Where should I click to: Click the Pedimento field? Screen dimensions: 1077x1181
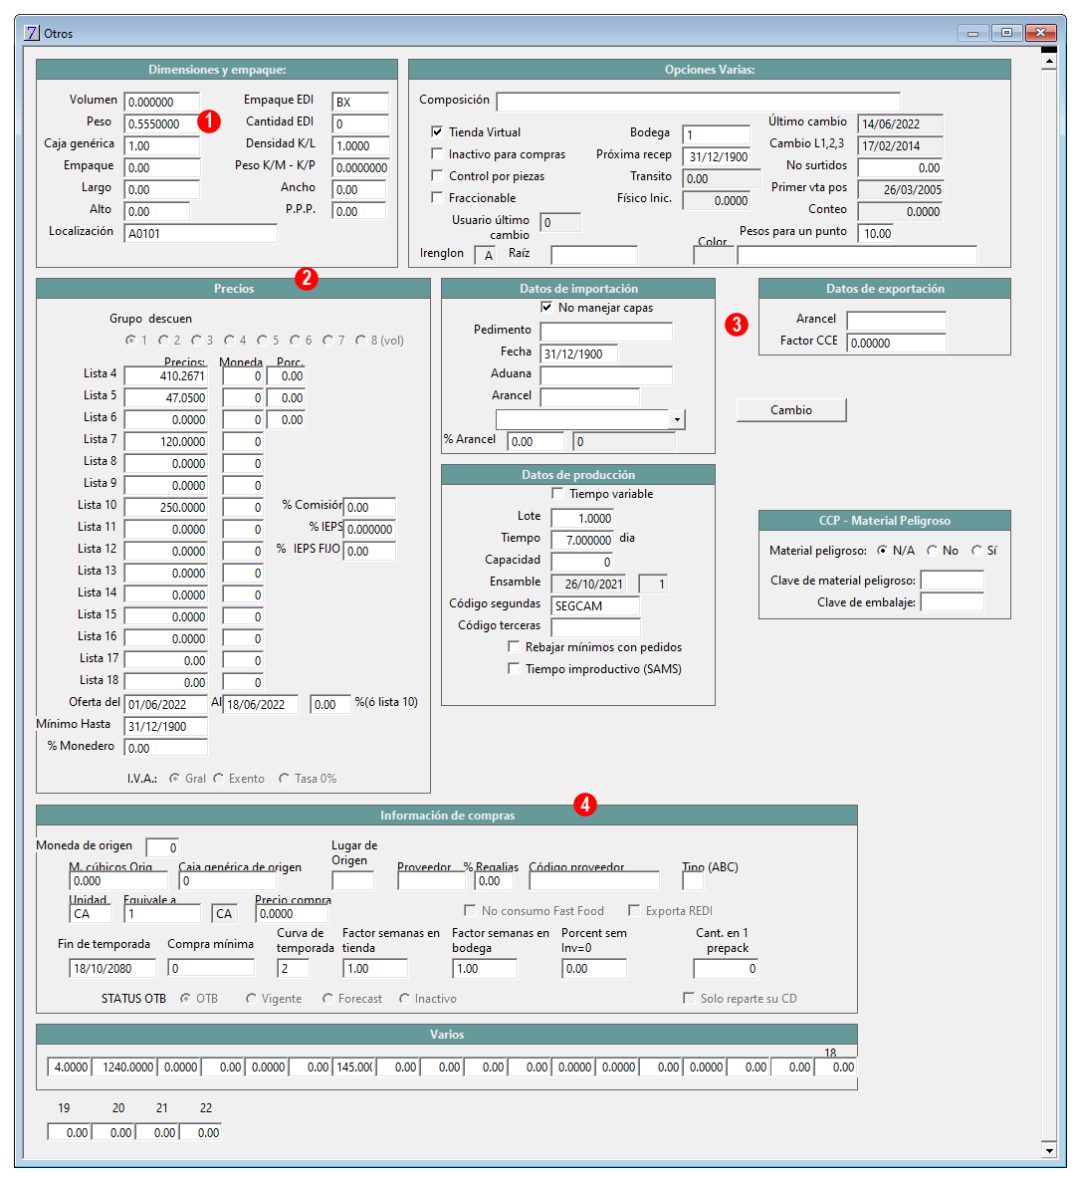[x=606, y=333]
